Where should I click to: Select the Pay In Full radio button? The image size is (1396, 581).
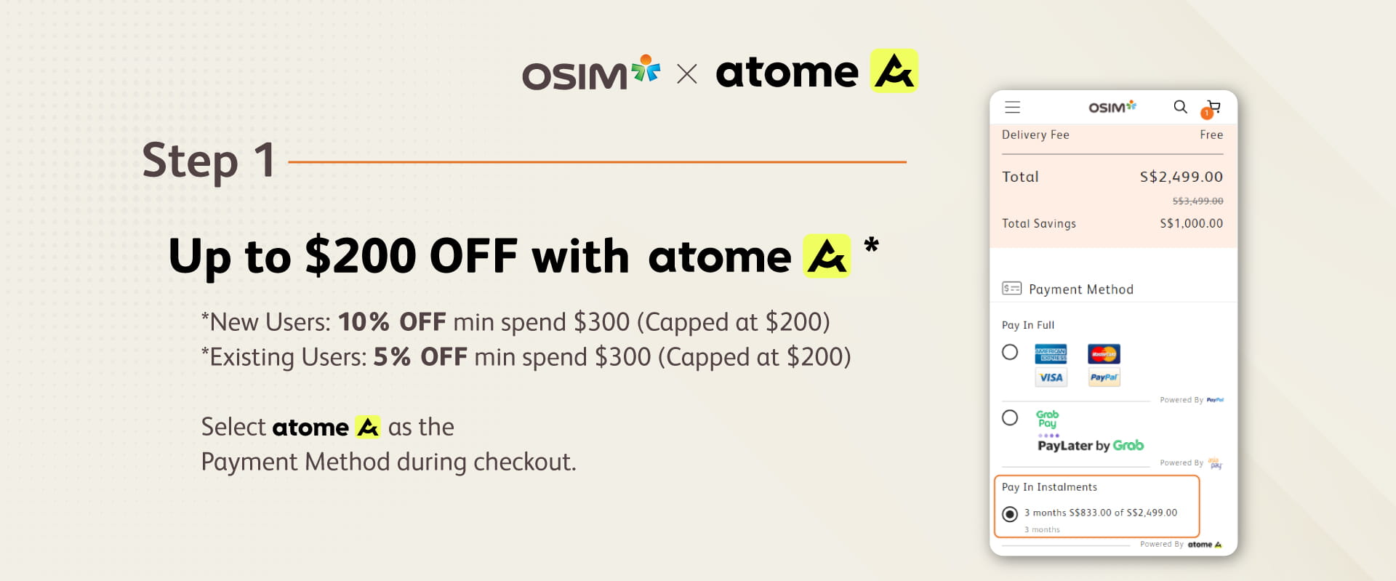coord(1010,352)
